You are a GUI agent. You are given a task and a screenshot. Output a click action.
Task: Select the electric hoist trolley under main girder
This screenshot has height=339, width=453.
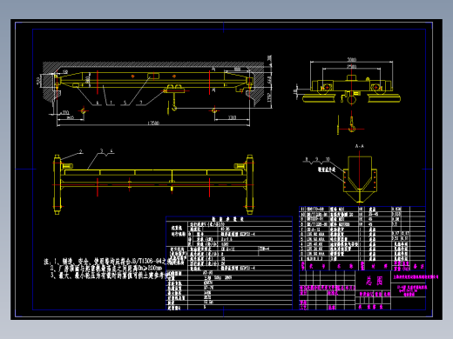point(174,89)
